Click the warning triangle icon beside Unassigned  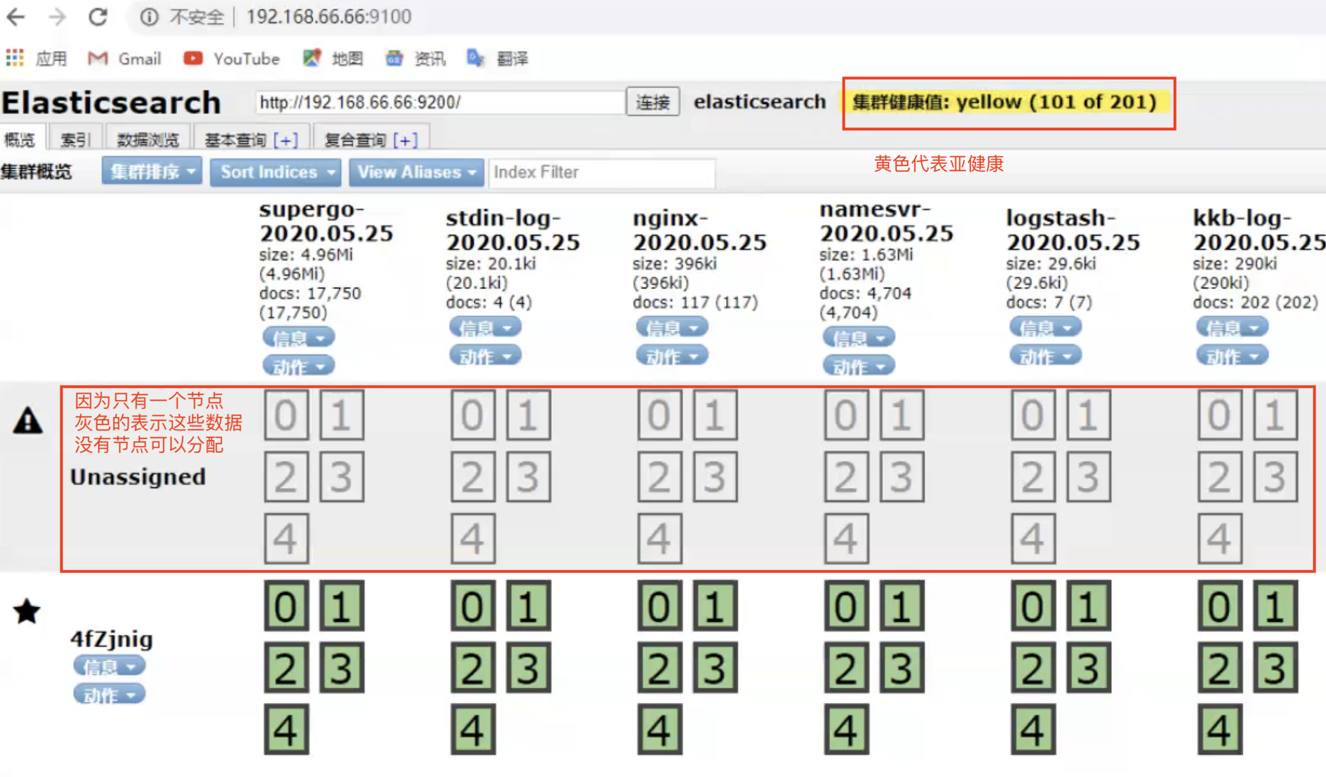click(28, 421)
